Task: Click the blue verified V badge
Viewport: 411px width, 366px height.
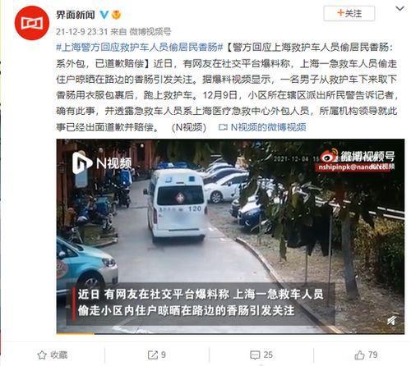Action: point(104,15)
